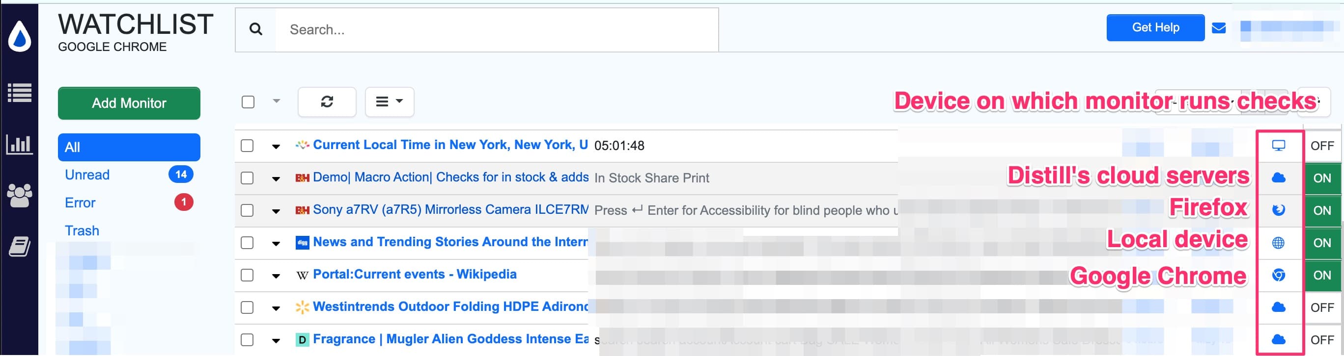Screen dimensions: 1344x356
Task: Open the users group icon in the sidebar
Action: click(19, 195)
